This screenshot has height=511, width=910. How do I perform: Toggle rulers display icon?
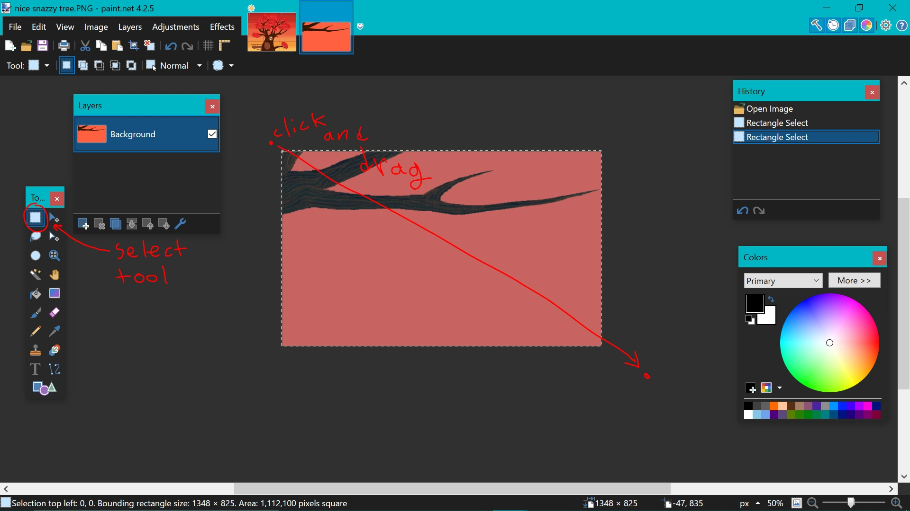tap(225, 46)
